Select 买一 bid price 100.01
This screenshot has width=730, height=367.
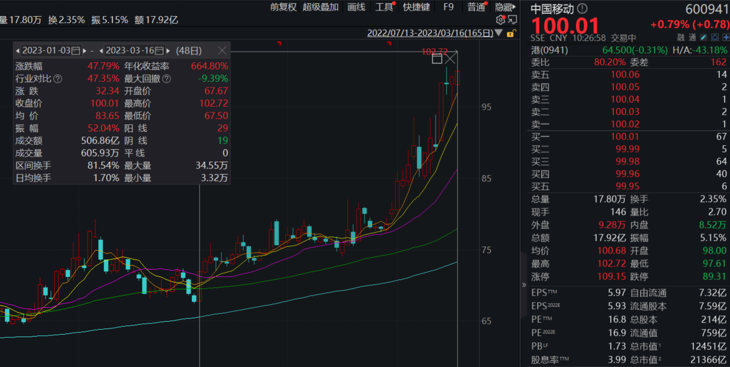coord(625,136)
